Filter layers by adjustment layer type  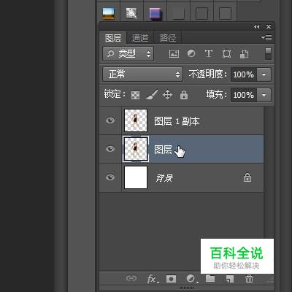click(x=191, y=53)
